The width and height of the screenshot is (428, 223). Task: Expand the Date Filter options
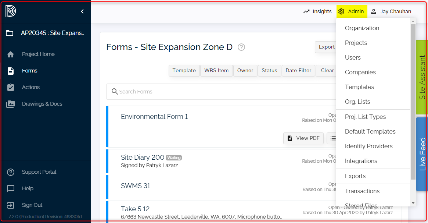tap(298, 71)
